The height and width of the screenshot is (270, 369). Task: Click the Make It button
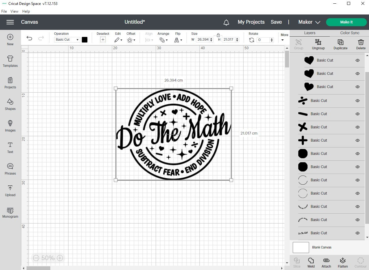(346, 22)
